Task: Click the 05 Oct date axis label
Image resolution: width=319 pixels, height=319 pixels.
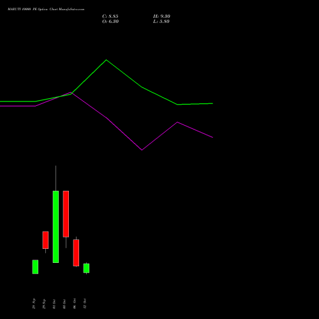Action: [64, 304]
